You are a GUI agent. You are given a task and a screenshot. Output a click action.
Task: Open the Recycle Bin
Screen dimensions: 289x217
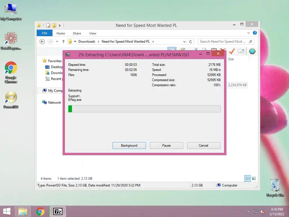275,188
